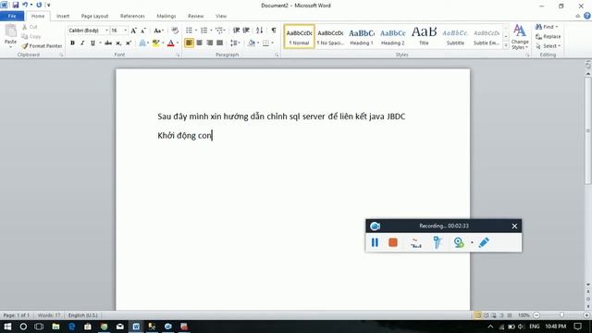
Task: Toggle Italic formatting
Action: 82,43
